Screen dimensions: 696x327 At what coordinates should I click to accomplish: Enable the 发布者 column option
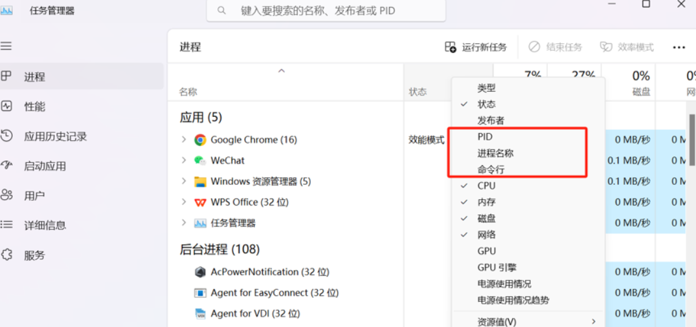528,120
